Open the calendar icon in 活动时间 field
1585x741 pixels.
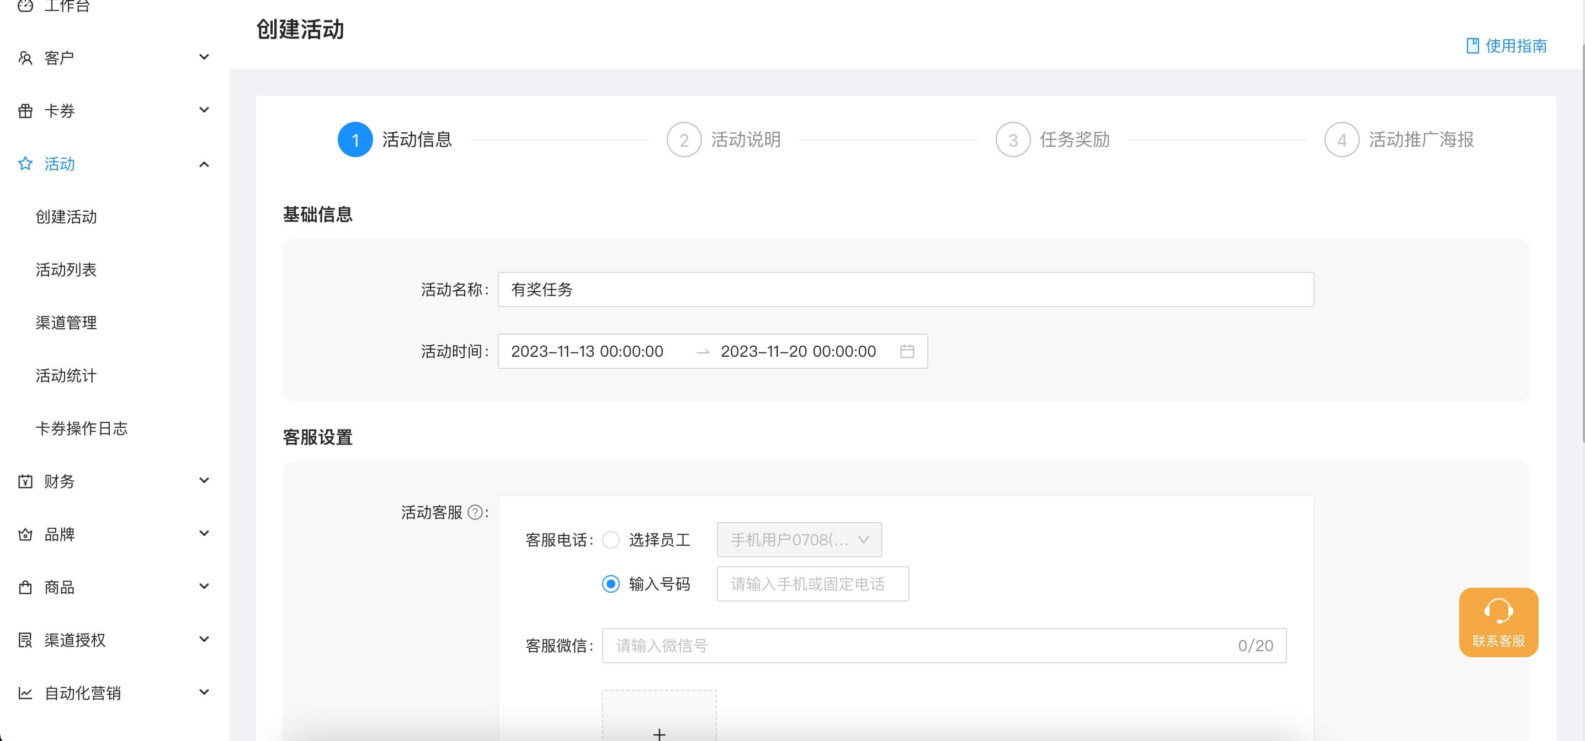(907, 351)
